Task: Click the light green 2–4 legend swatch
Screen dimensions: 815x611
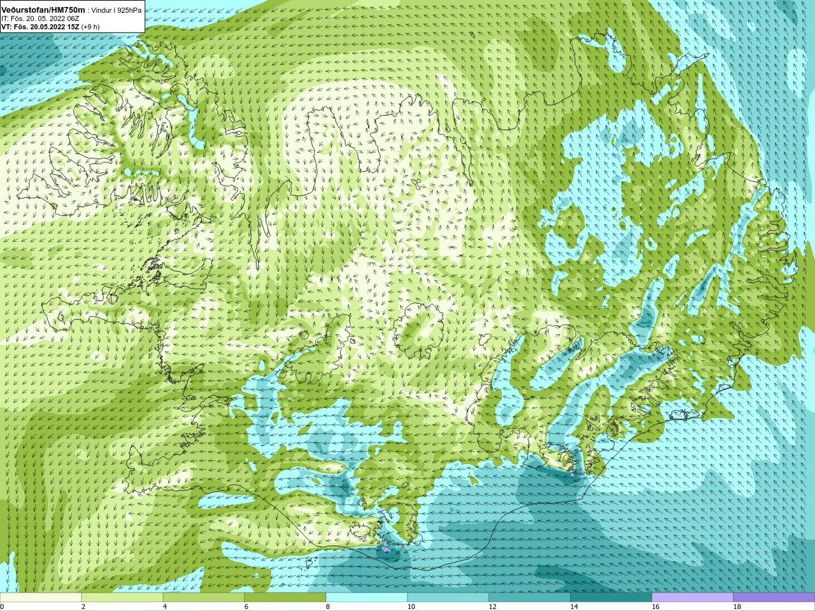Action: (122, 598)
